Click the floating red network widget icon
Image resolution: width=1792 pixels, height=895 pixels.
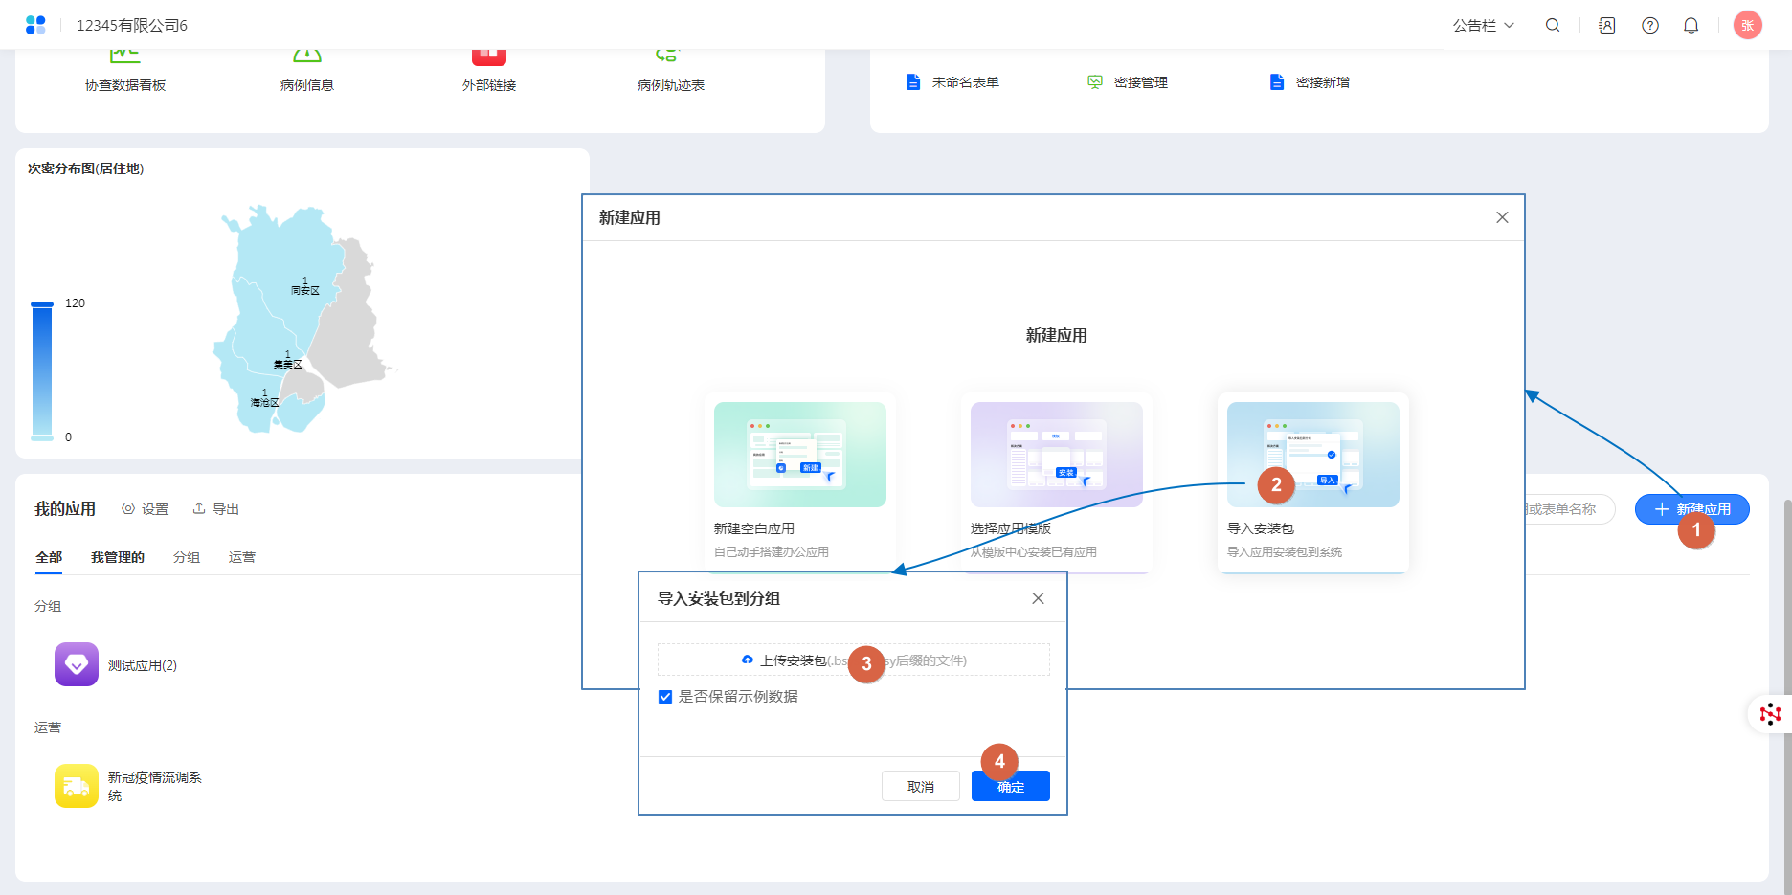click(1770, 714)
